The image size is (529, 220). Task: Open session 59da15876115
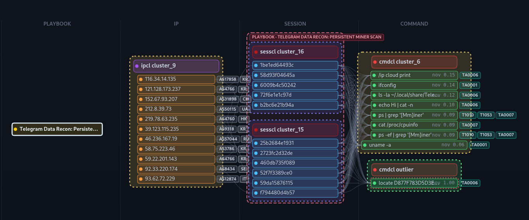[295, 183]
